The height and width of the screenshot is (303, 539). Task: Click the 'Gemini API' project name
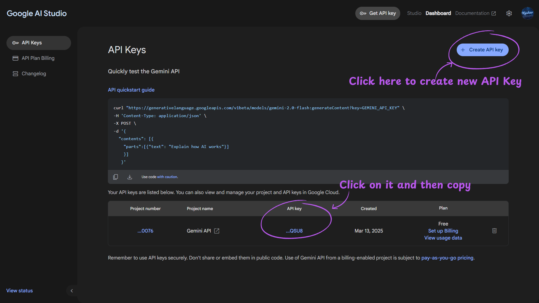click(199, 231)
